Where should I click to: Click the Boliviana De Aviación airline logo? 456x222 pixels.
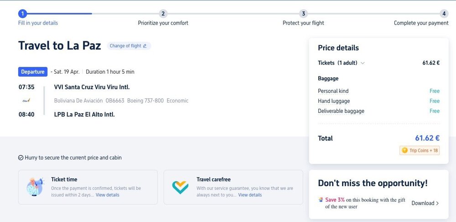click(x=26, y=101)
